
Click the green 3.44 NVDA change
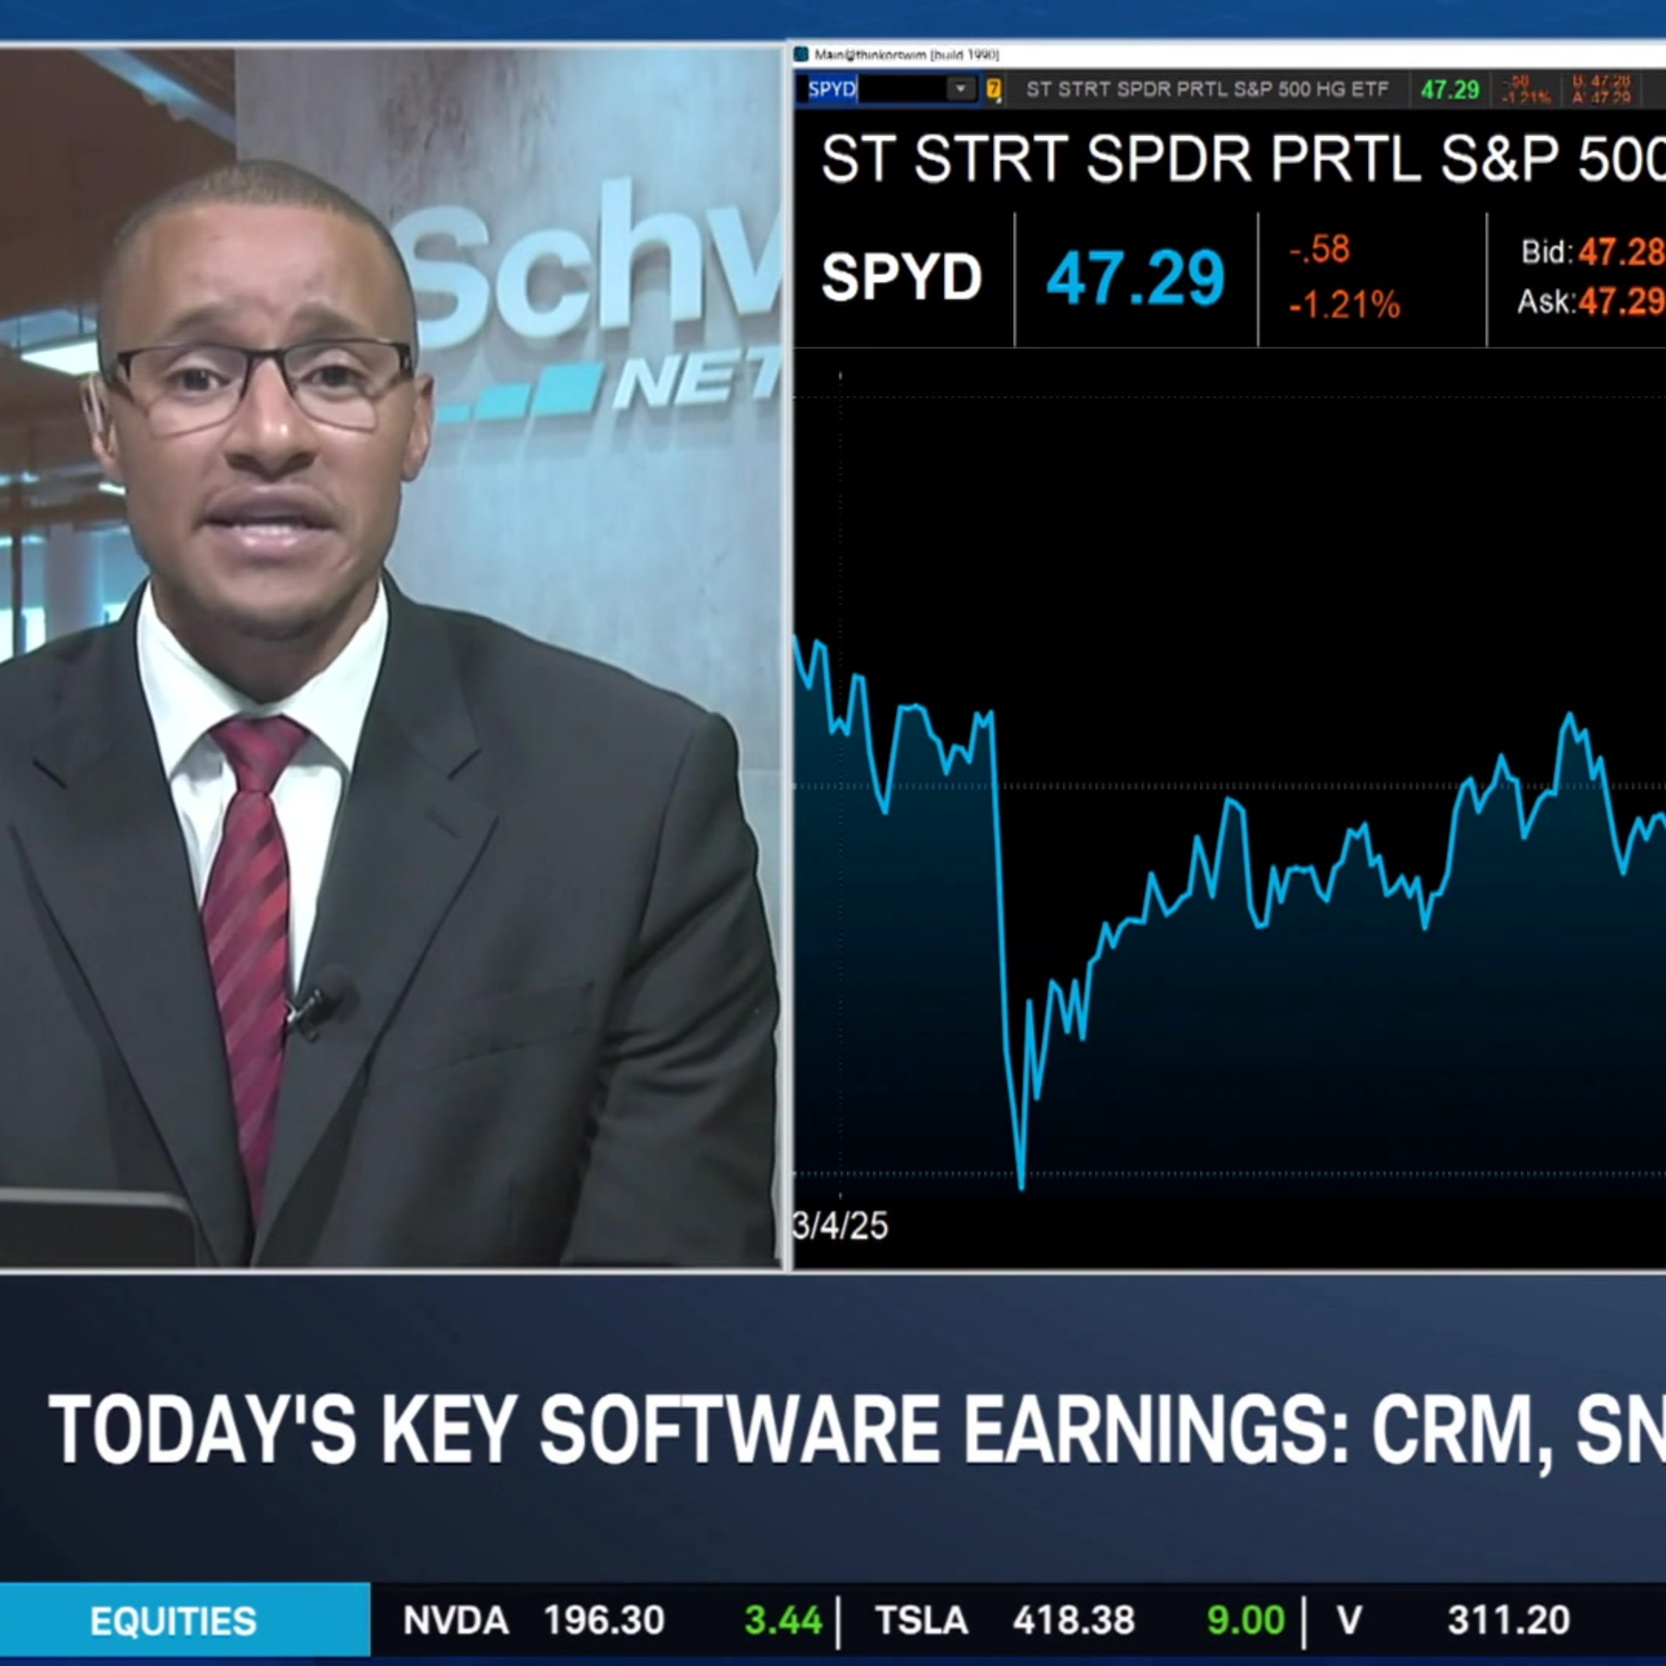[783, 1621]
